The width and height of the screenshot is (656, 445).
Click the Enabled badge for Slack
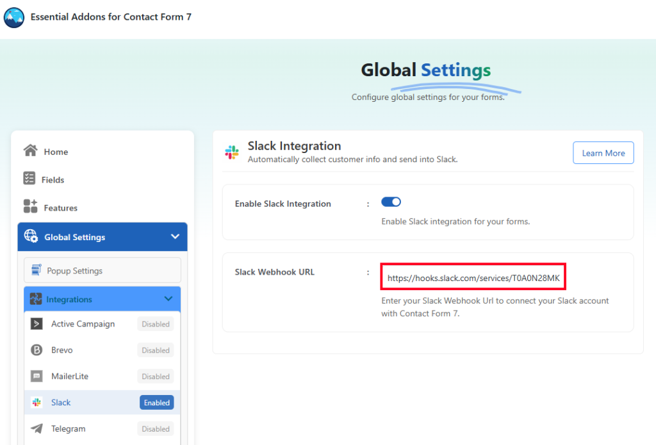click(x=156, y=402)
